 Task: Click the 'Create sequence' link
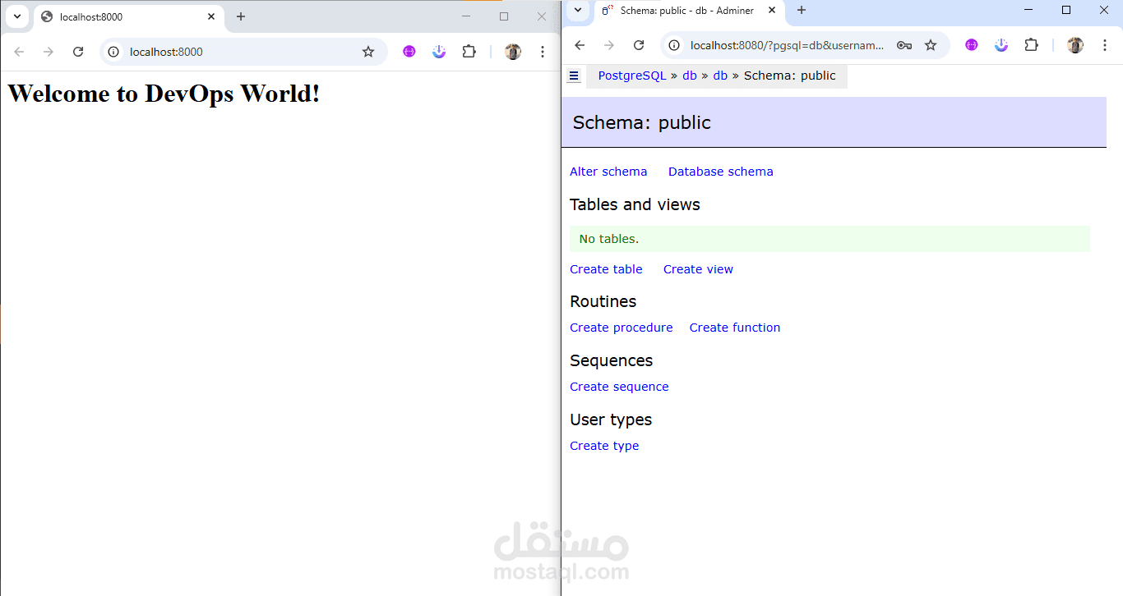pos(619,387)
